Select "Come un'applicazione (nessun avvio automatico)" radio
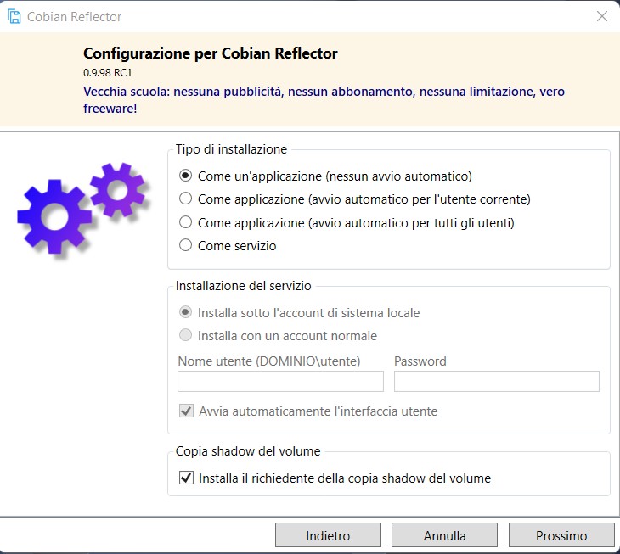Viewport: 620px width, 554px height. [x=185, y=176]
